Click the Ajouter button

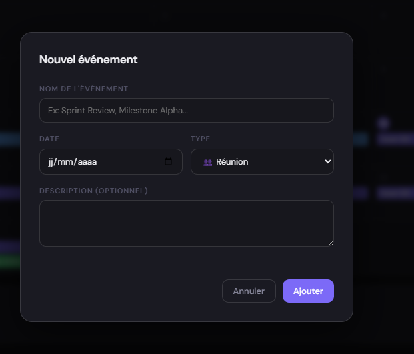click(x=308, y=291)
